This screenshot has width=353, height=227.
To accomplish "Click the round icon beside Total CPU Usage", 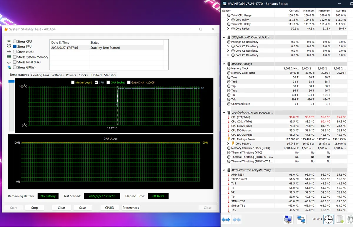I will coord(229,15).
